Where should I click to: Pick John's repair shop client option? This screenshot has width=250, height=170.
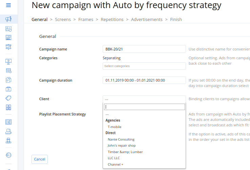tap(122, 146)
